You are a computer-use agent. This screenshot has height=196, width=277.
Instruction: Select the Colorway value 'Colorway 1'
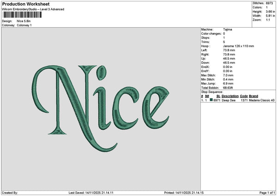point(24,25)
